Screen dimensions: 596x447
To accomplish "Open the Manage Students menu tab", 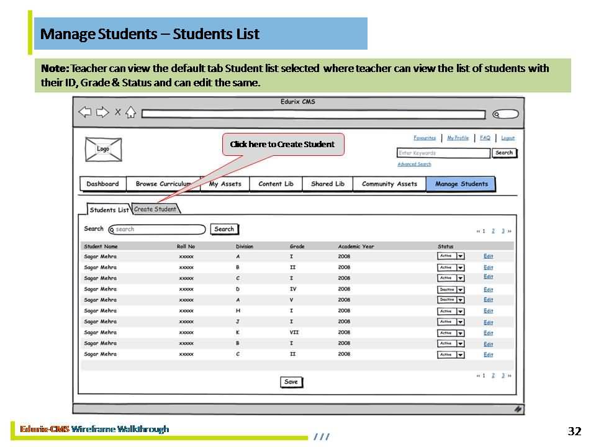I will coord(461,184).
